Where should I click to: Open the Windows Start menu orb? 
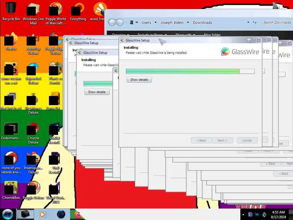click(x=7, y=214)
